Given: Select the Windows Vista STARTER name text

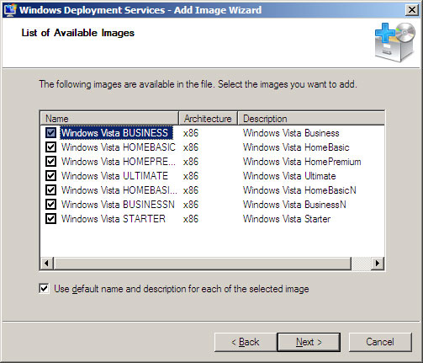Looking at the screenshot, I should (x=114, y=219).
